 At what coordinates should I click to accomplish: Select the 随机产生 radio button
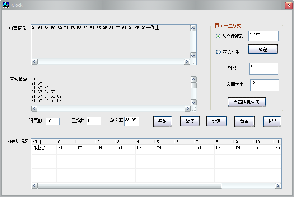pos(218,52)
